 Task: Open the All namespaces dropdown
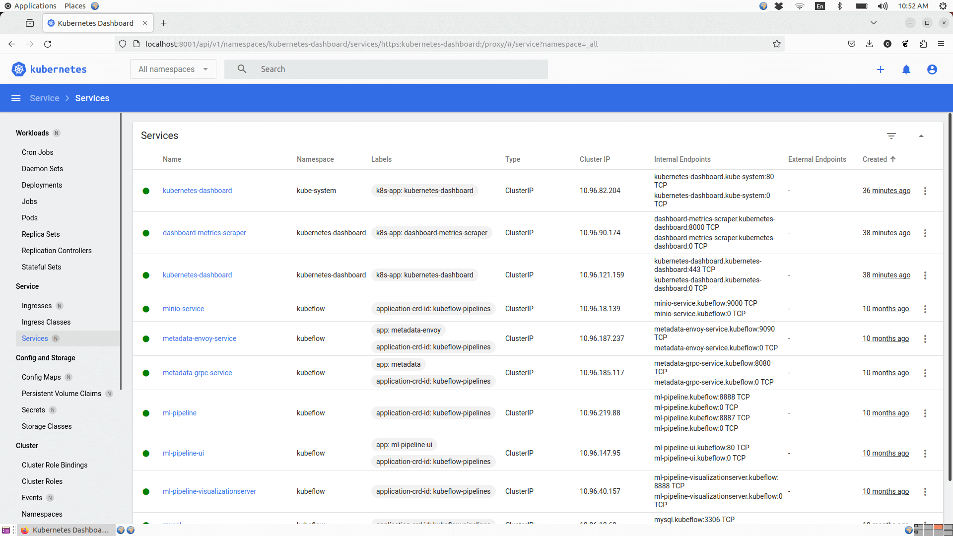coord(173,69)
